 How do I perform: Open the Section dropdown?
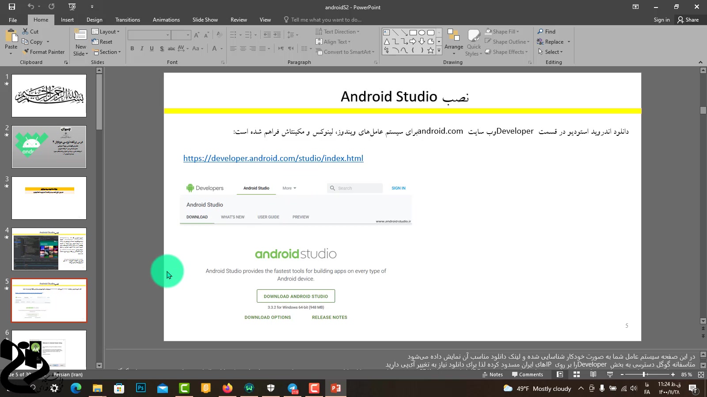tap(106, 52)
